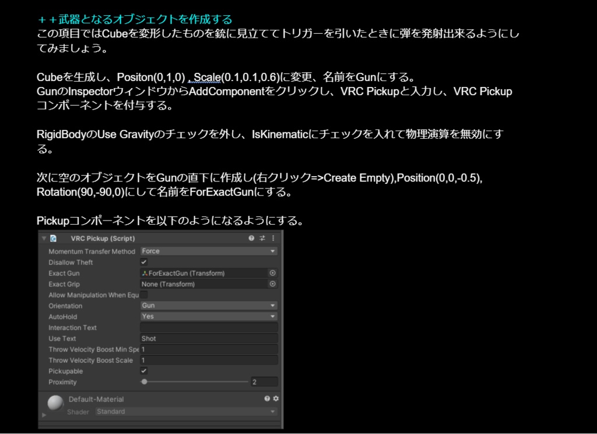Collapse the VRC Pickup component foldout

coord(43,238)
